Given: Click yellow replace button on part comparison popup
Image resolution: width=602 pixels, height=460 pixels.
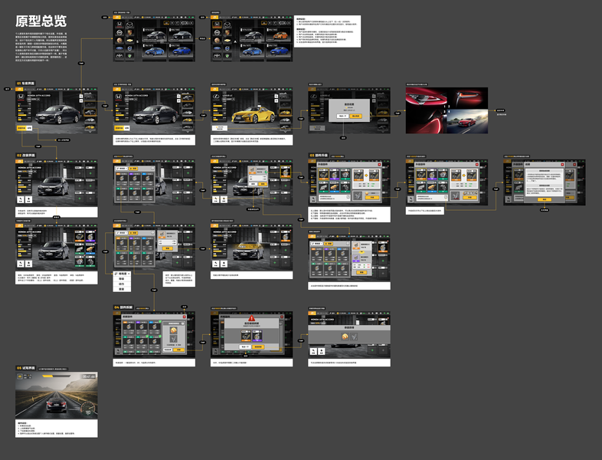Looking at the screenshot, I should 362,272.
